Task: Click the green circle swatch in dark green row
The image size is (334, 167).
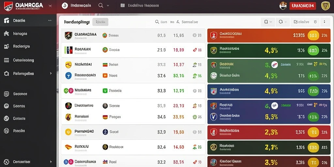Action: point(313,51)
